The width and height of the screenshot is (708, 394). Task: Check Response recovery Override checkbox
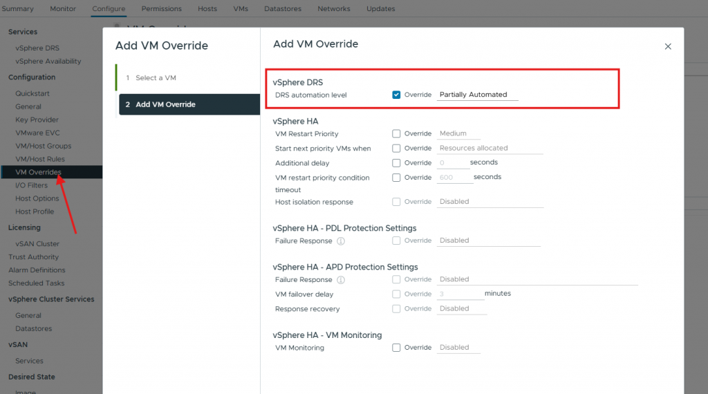[396, 309]
